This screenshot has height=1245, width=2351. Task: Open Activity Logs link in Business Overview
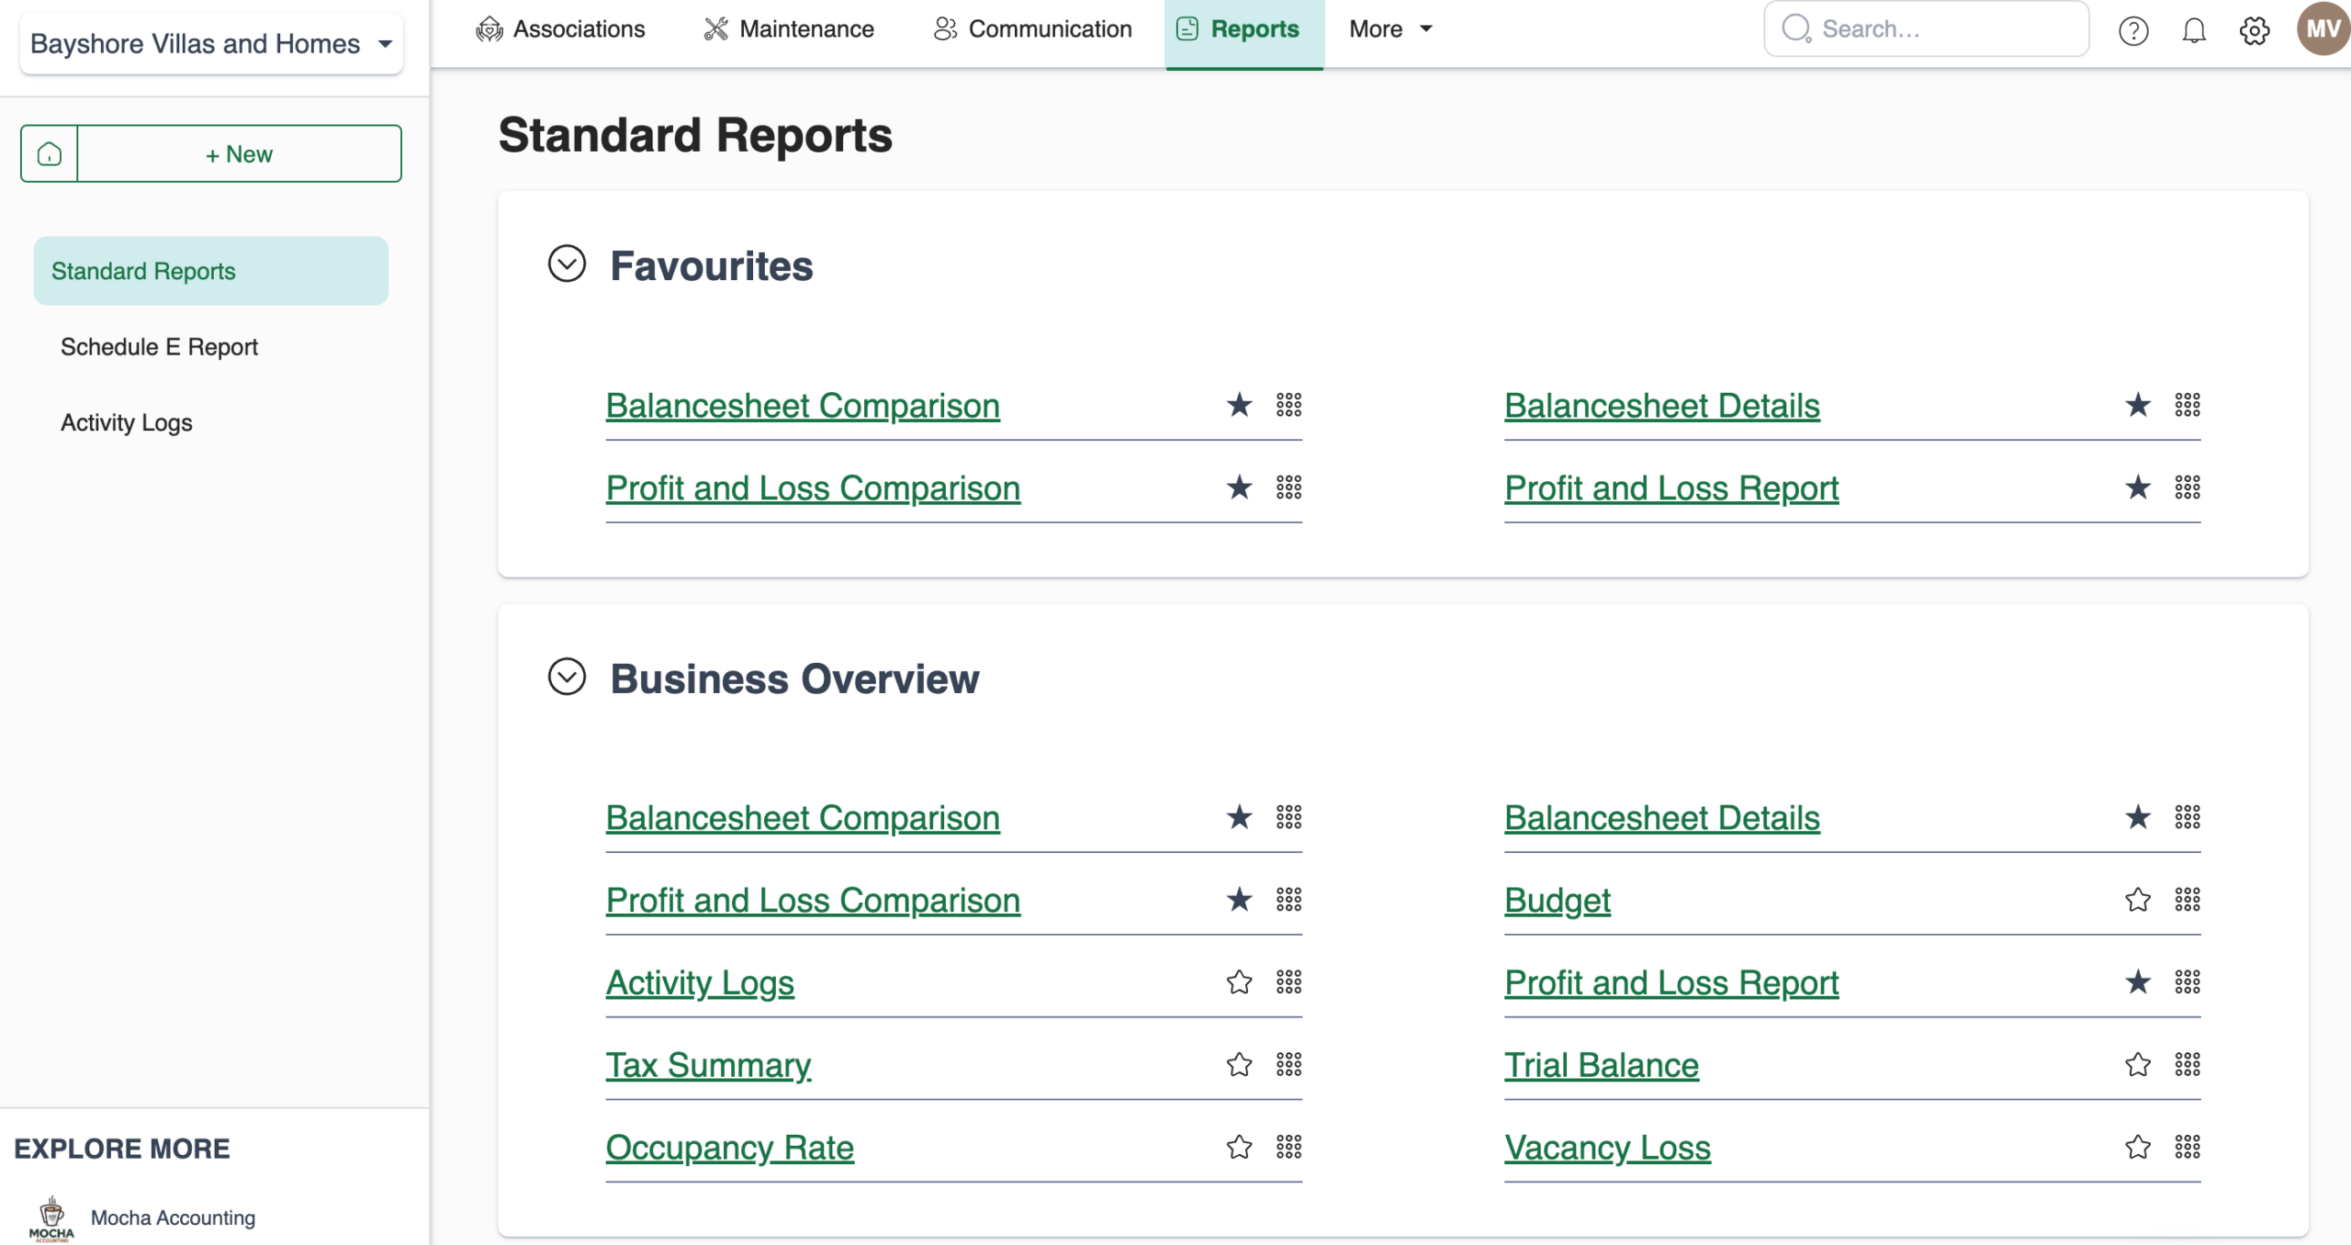(x=700, y=983)
